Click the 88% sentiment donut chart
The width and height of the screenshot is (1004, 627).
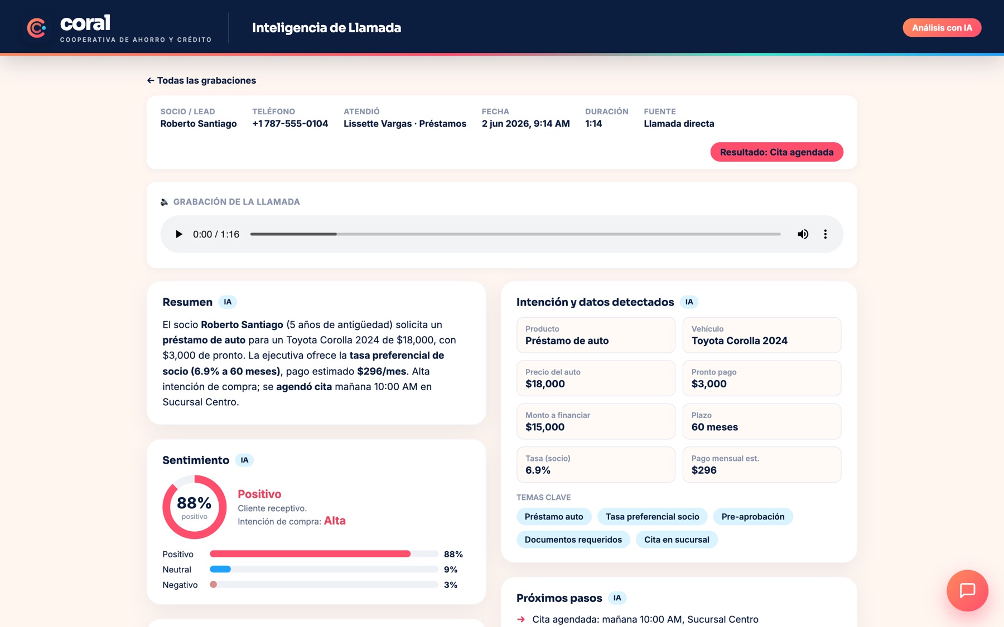pos(194,507)
